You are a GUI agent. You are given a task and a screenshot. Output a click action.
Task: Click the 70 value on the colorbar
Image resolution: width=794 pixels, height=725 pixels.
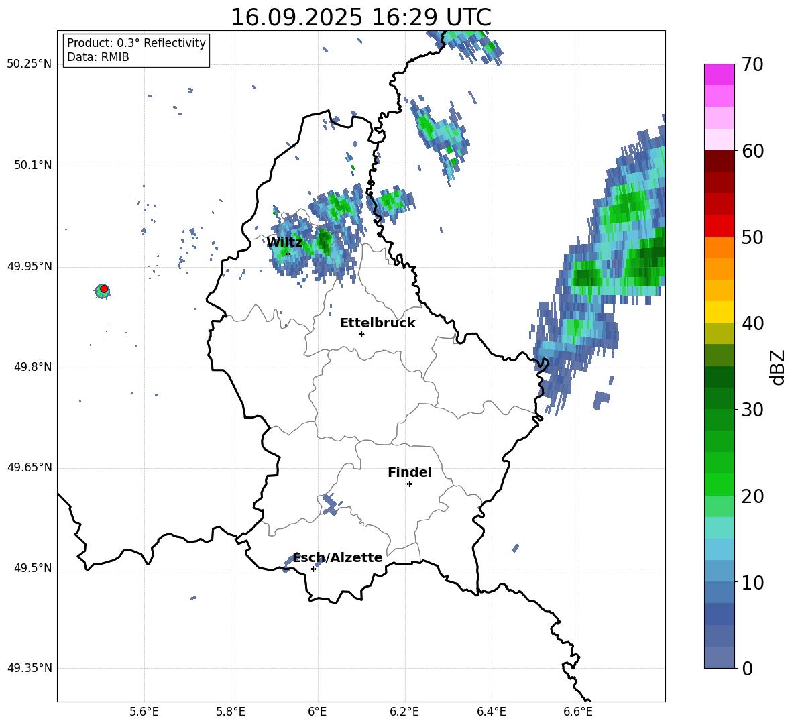(x=752, y=64)
